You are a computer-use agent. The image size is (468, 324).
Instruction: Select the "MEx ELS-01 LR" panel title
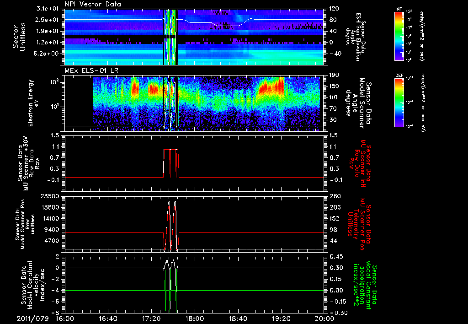(91, 71)
